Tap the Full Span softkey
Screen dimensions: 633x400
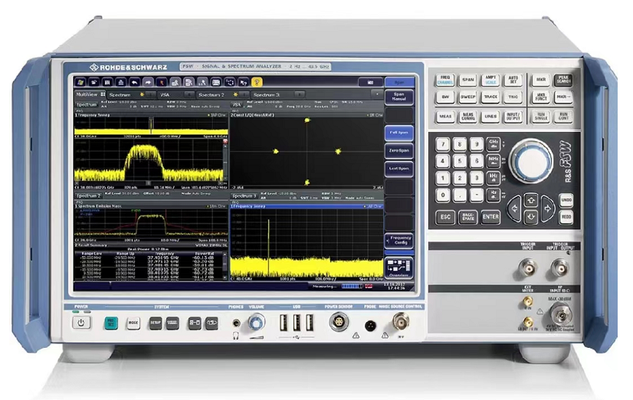click(398, 133)
